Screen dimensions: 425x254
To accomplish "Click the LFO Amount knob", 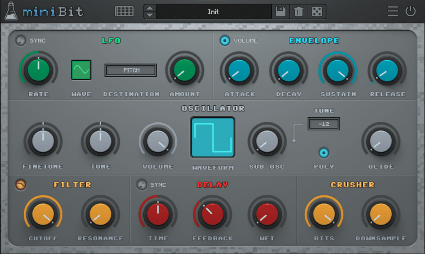I will pyautogui.click(x=185, y=70).
